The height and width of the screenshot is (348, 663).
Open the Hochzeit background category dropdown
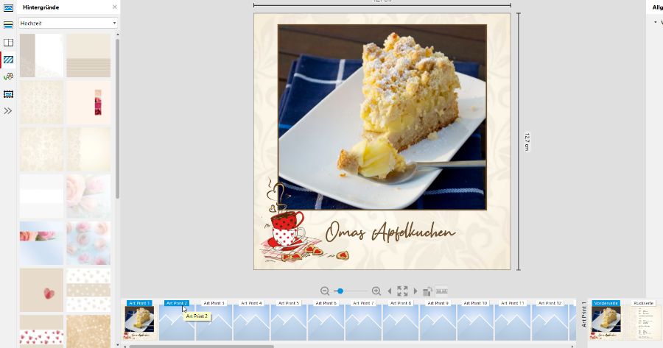click(68, 24)
